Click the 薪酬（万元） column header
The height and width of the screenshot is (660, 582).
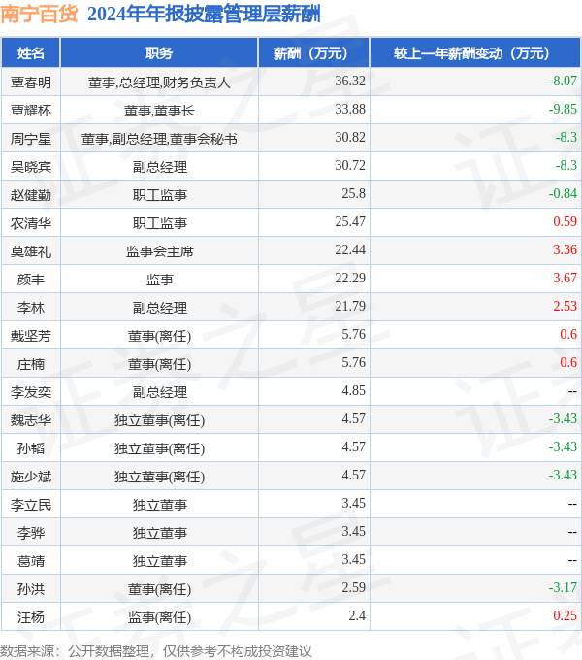[313, 53]
